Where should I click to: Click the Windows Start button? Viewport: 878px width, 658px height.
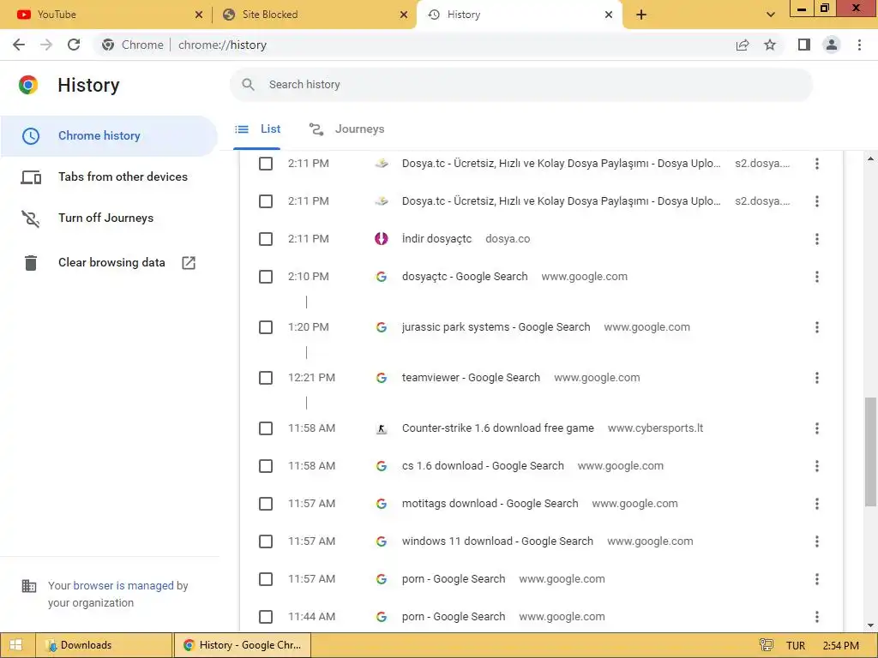click(15, 645)
